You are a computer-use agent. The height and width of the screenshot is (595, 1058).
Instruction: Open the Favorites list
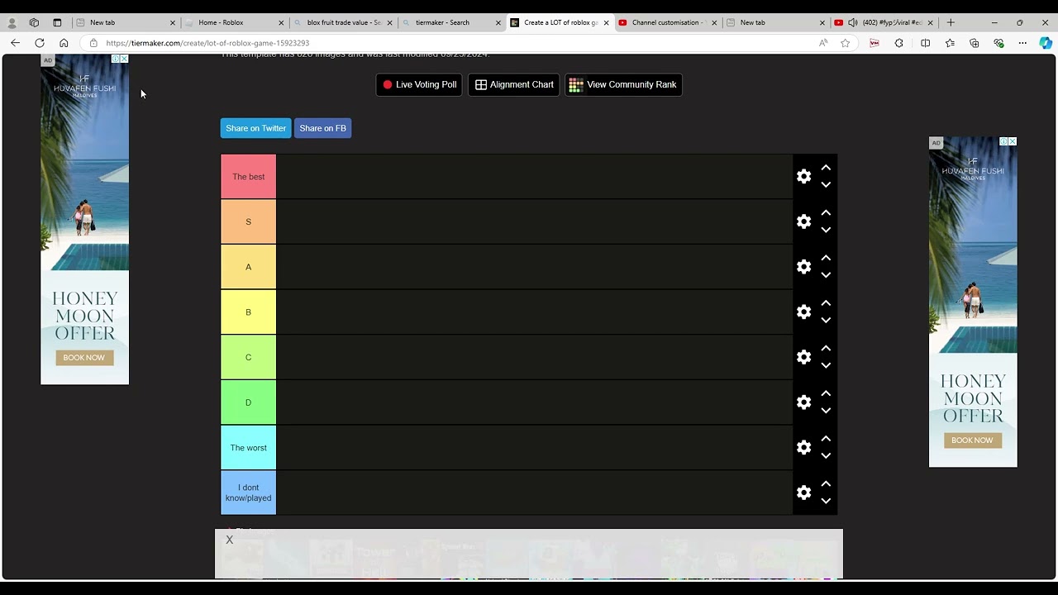[x=950, y=43]
